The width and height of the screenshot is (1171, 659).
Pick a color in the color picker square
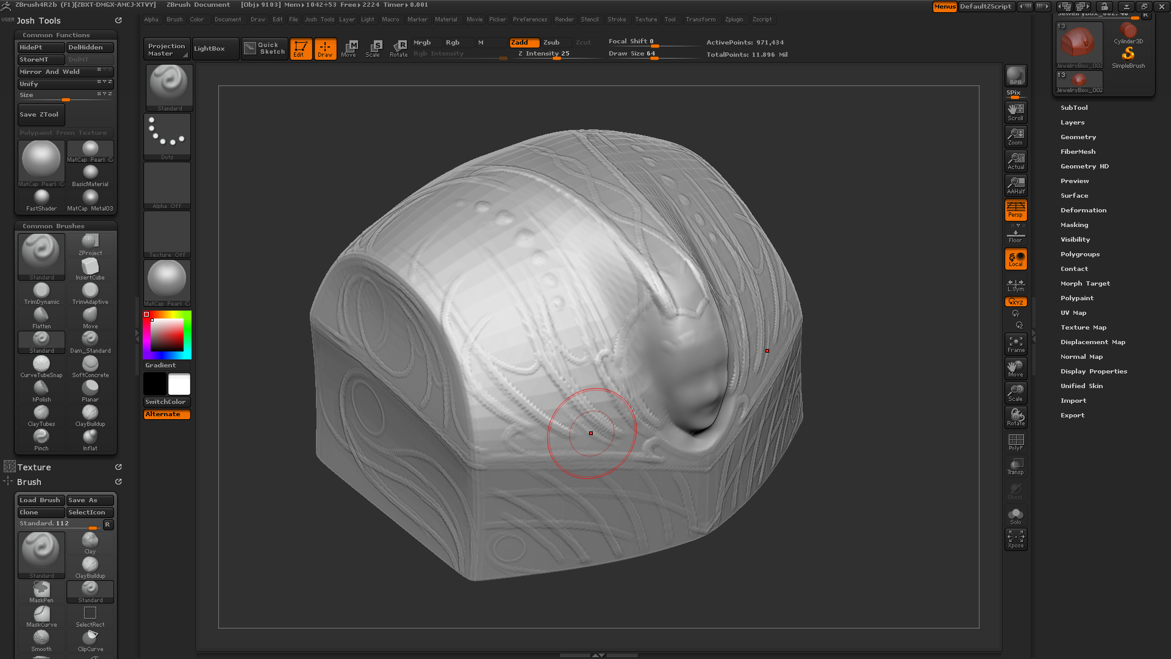pyautogui.click(x=167, y=335)
